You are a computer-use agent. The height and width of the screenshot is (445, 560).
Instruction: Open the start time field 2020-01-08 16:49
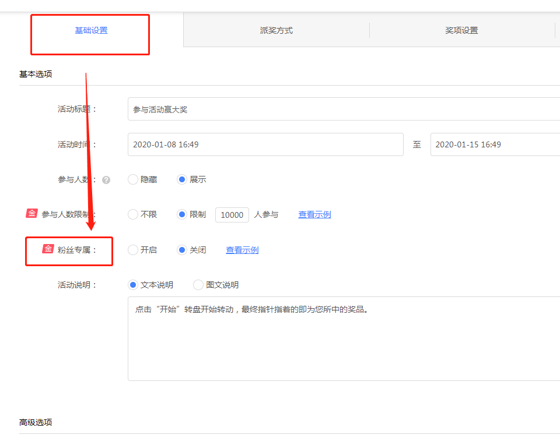click(x=265, y=144)
